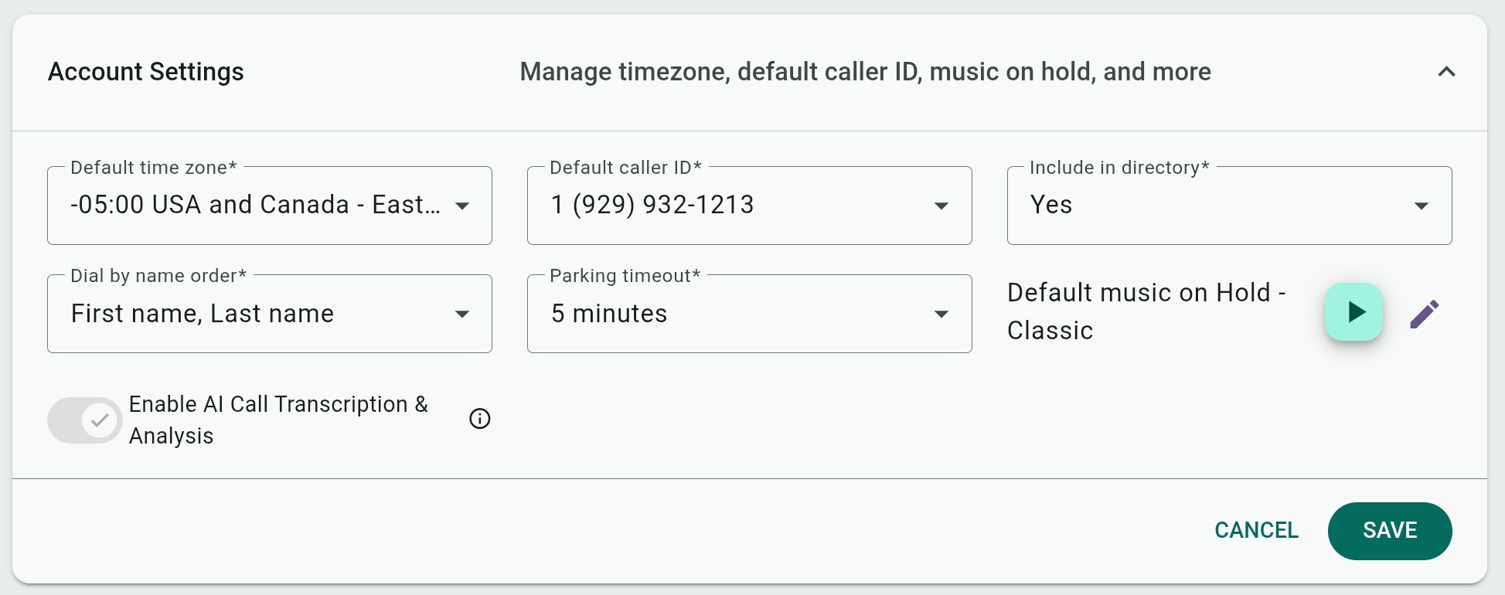Viewport: 1505px width, 595px height.
Task: Open the Default time zone dropdown
Action: click(x=255, y=206)
